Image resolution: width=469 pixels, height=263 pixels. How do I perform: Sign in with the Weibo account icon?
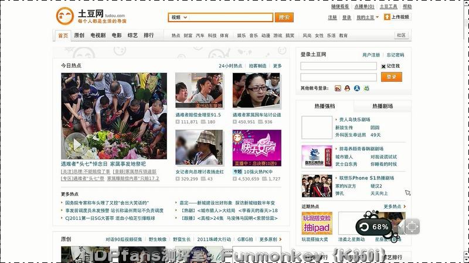coord(338,88)
